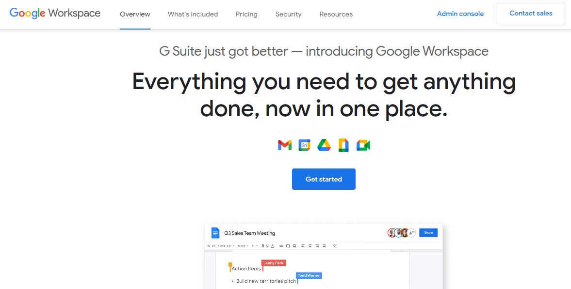Image resolution: width=571 pixels, height=289 pixels.
Task: Click the add comment icon in the toolbar
Action: [288, 246]
